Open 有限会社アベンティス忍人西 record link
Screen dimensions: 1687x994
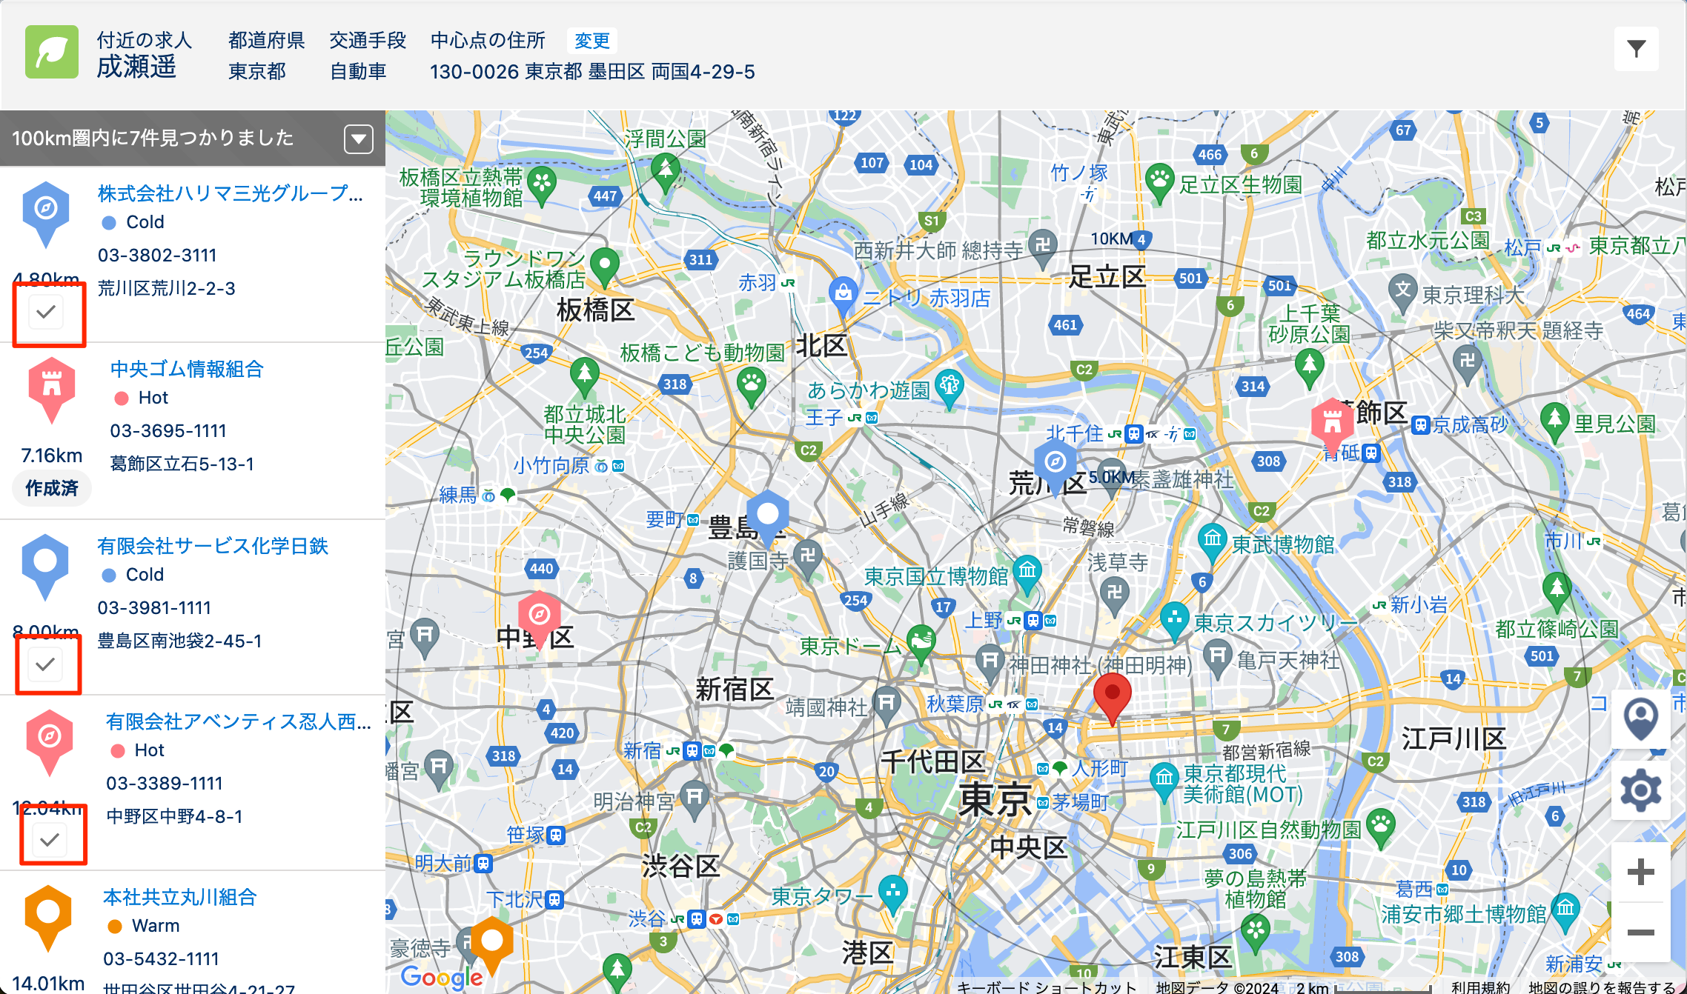(239, 721)
